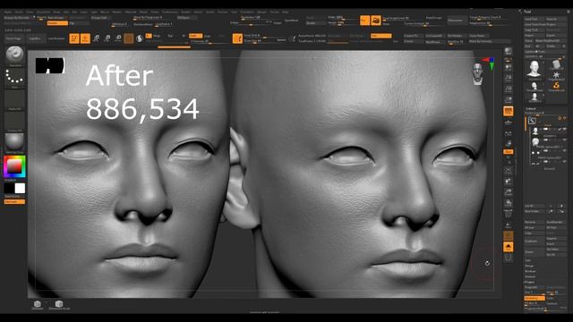Toggle the M material channel button
Viewport: 573px width, 322px height.
[184, 36]
